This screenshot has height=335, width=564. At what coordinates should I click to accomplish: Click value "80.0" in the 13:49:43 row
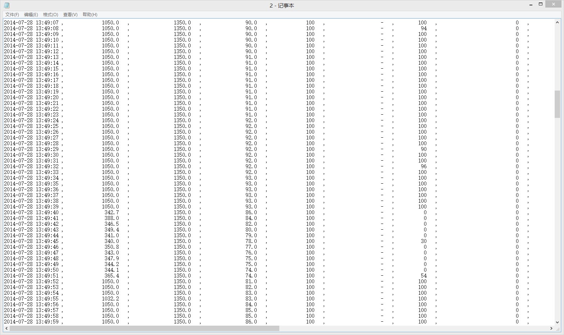coord(251,230)
